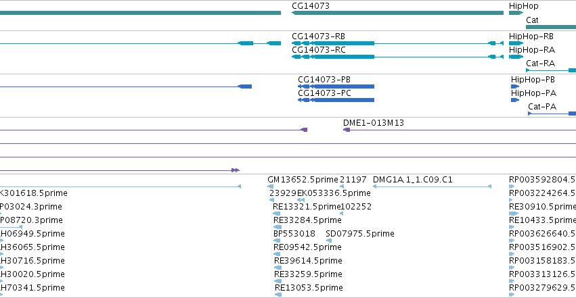Click the H36065.5prime EST label
Screen dimensions: 576x298
pyautogui.click(x=32, y=247)
